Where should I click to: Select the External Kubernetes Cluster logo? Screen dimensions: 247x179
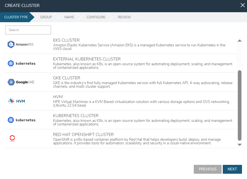click(x=21, y=63)
